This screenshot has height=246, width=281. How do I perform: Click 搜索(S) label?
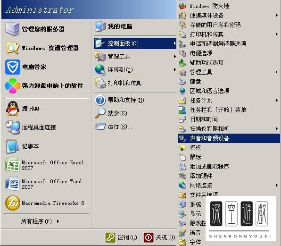pos(117,113)
